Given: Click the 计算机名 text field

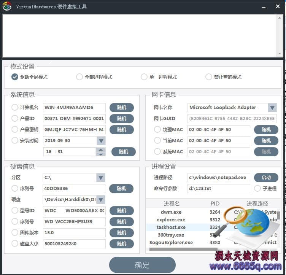Looking at the screenshot, I should tap(74, 108).
